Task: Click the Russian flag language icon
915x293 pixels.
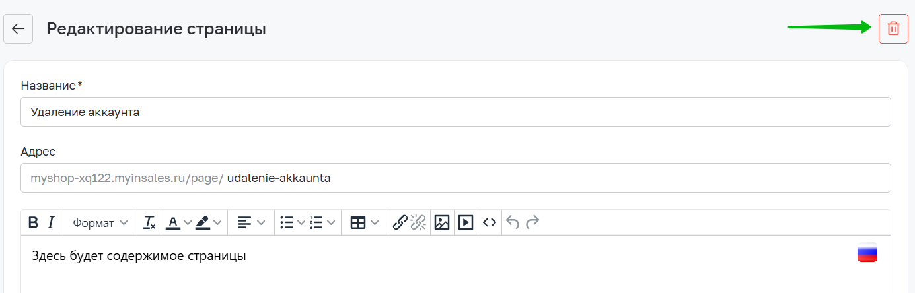Action: [867, 253]
